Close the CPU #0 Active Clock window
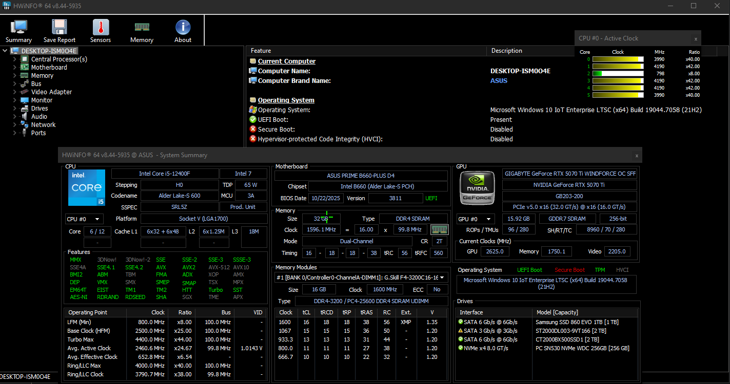 point(696,38)
